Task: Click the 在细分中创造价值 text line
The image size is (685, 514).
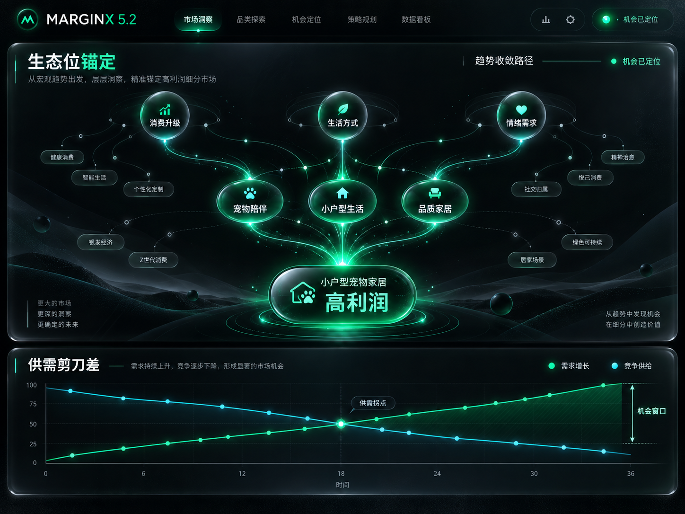Action: (x=633, y=325)
